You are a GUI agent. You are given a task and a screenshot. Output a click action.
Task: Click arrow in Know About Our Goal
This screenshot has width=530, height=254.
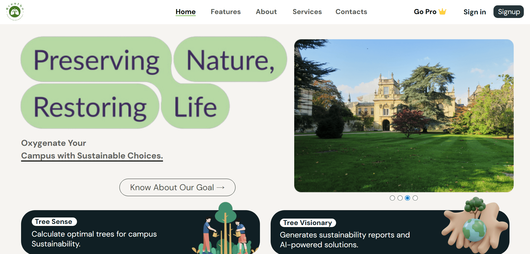click(x=221, y=187)
